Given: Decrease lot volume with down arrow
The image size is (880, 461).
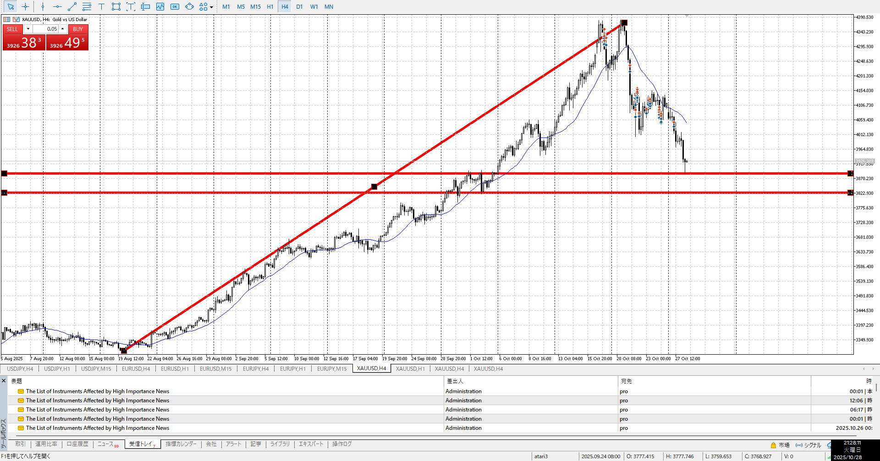Looking at the screenshot, I should (28, 29).
